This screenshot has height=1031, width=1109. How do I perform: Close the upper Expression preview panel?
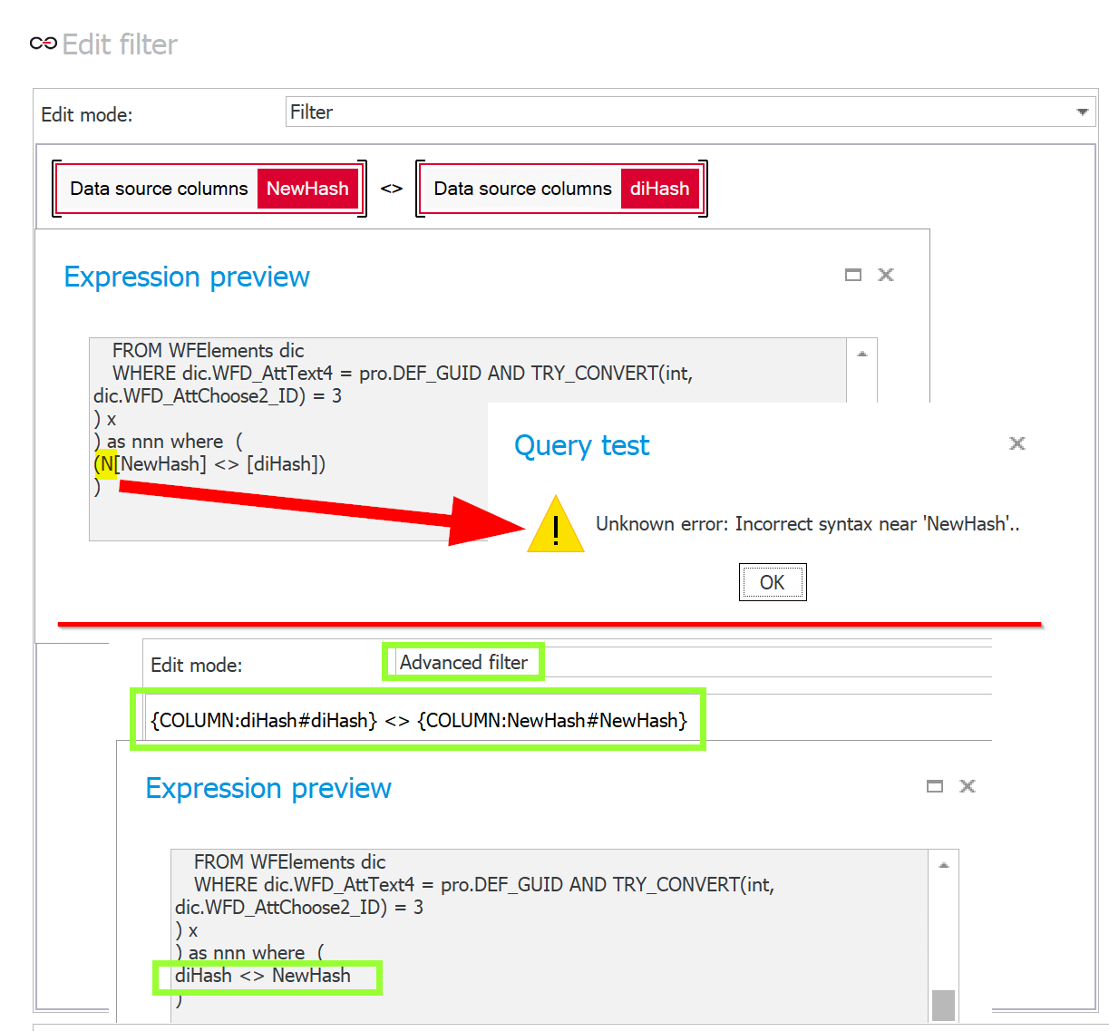(886, 275)
